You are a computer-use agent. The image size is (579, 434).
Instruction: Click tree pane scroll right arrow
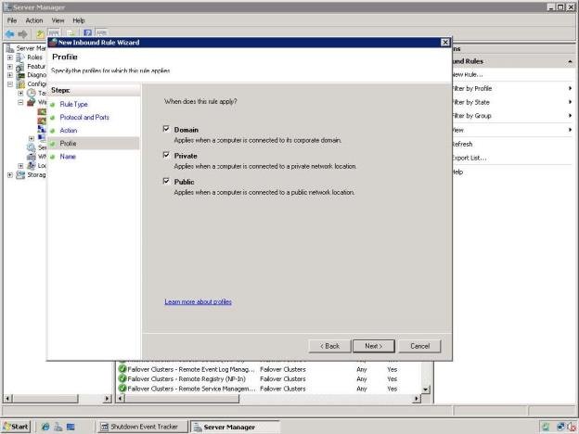tap(107, 399)
